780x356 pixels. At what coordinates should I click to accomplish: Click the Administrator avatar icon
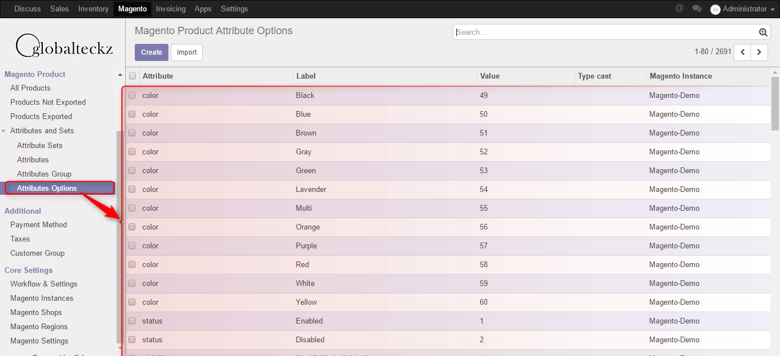coord(715,9)
